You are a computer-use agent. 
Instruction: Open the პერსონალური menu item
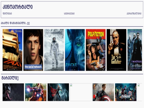click(134, 14)
